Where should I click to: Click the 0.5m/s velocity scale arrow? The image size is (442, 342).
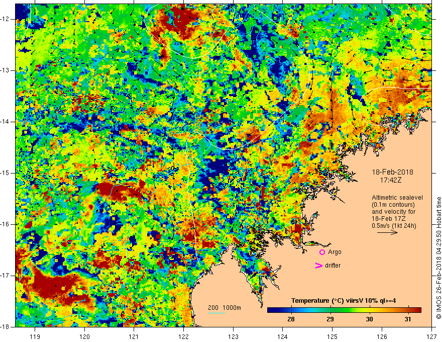[387, 232]
